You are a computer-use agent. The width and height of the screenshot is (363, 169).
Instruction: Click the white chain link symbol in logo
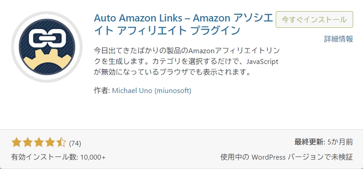tap(47, 38)
